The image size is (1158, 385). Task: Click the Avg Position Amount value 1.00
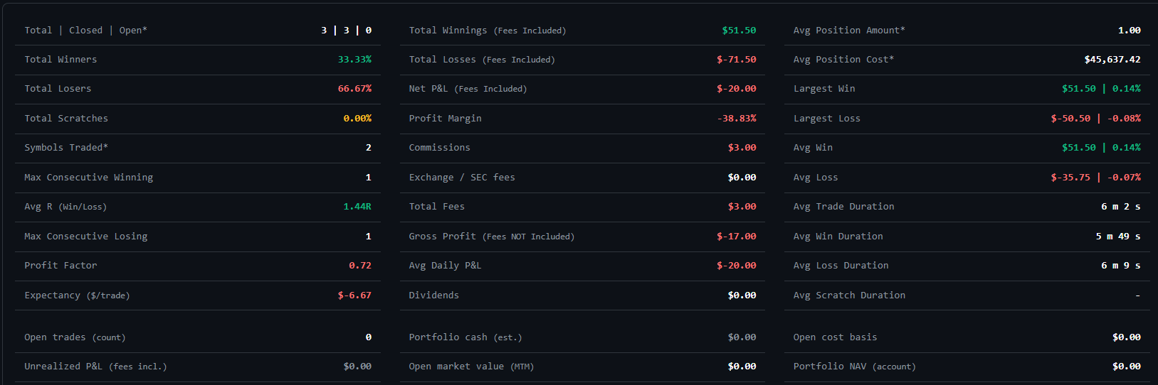click(1129, 30)
